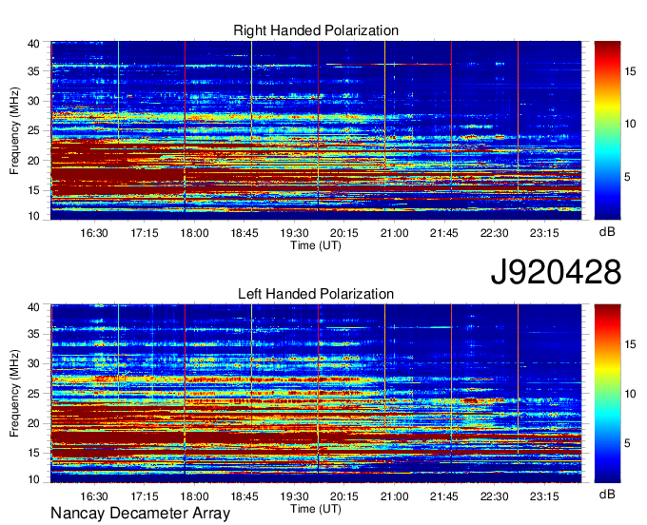Click 20 MHz tick on Left Handed frequency axis
647x525 pixels.
(x=33, y=423)
